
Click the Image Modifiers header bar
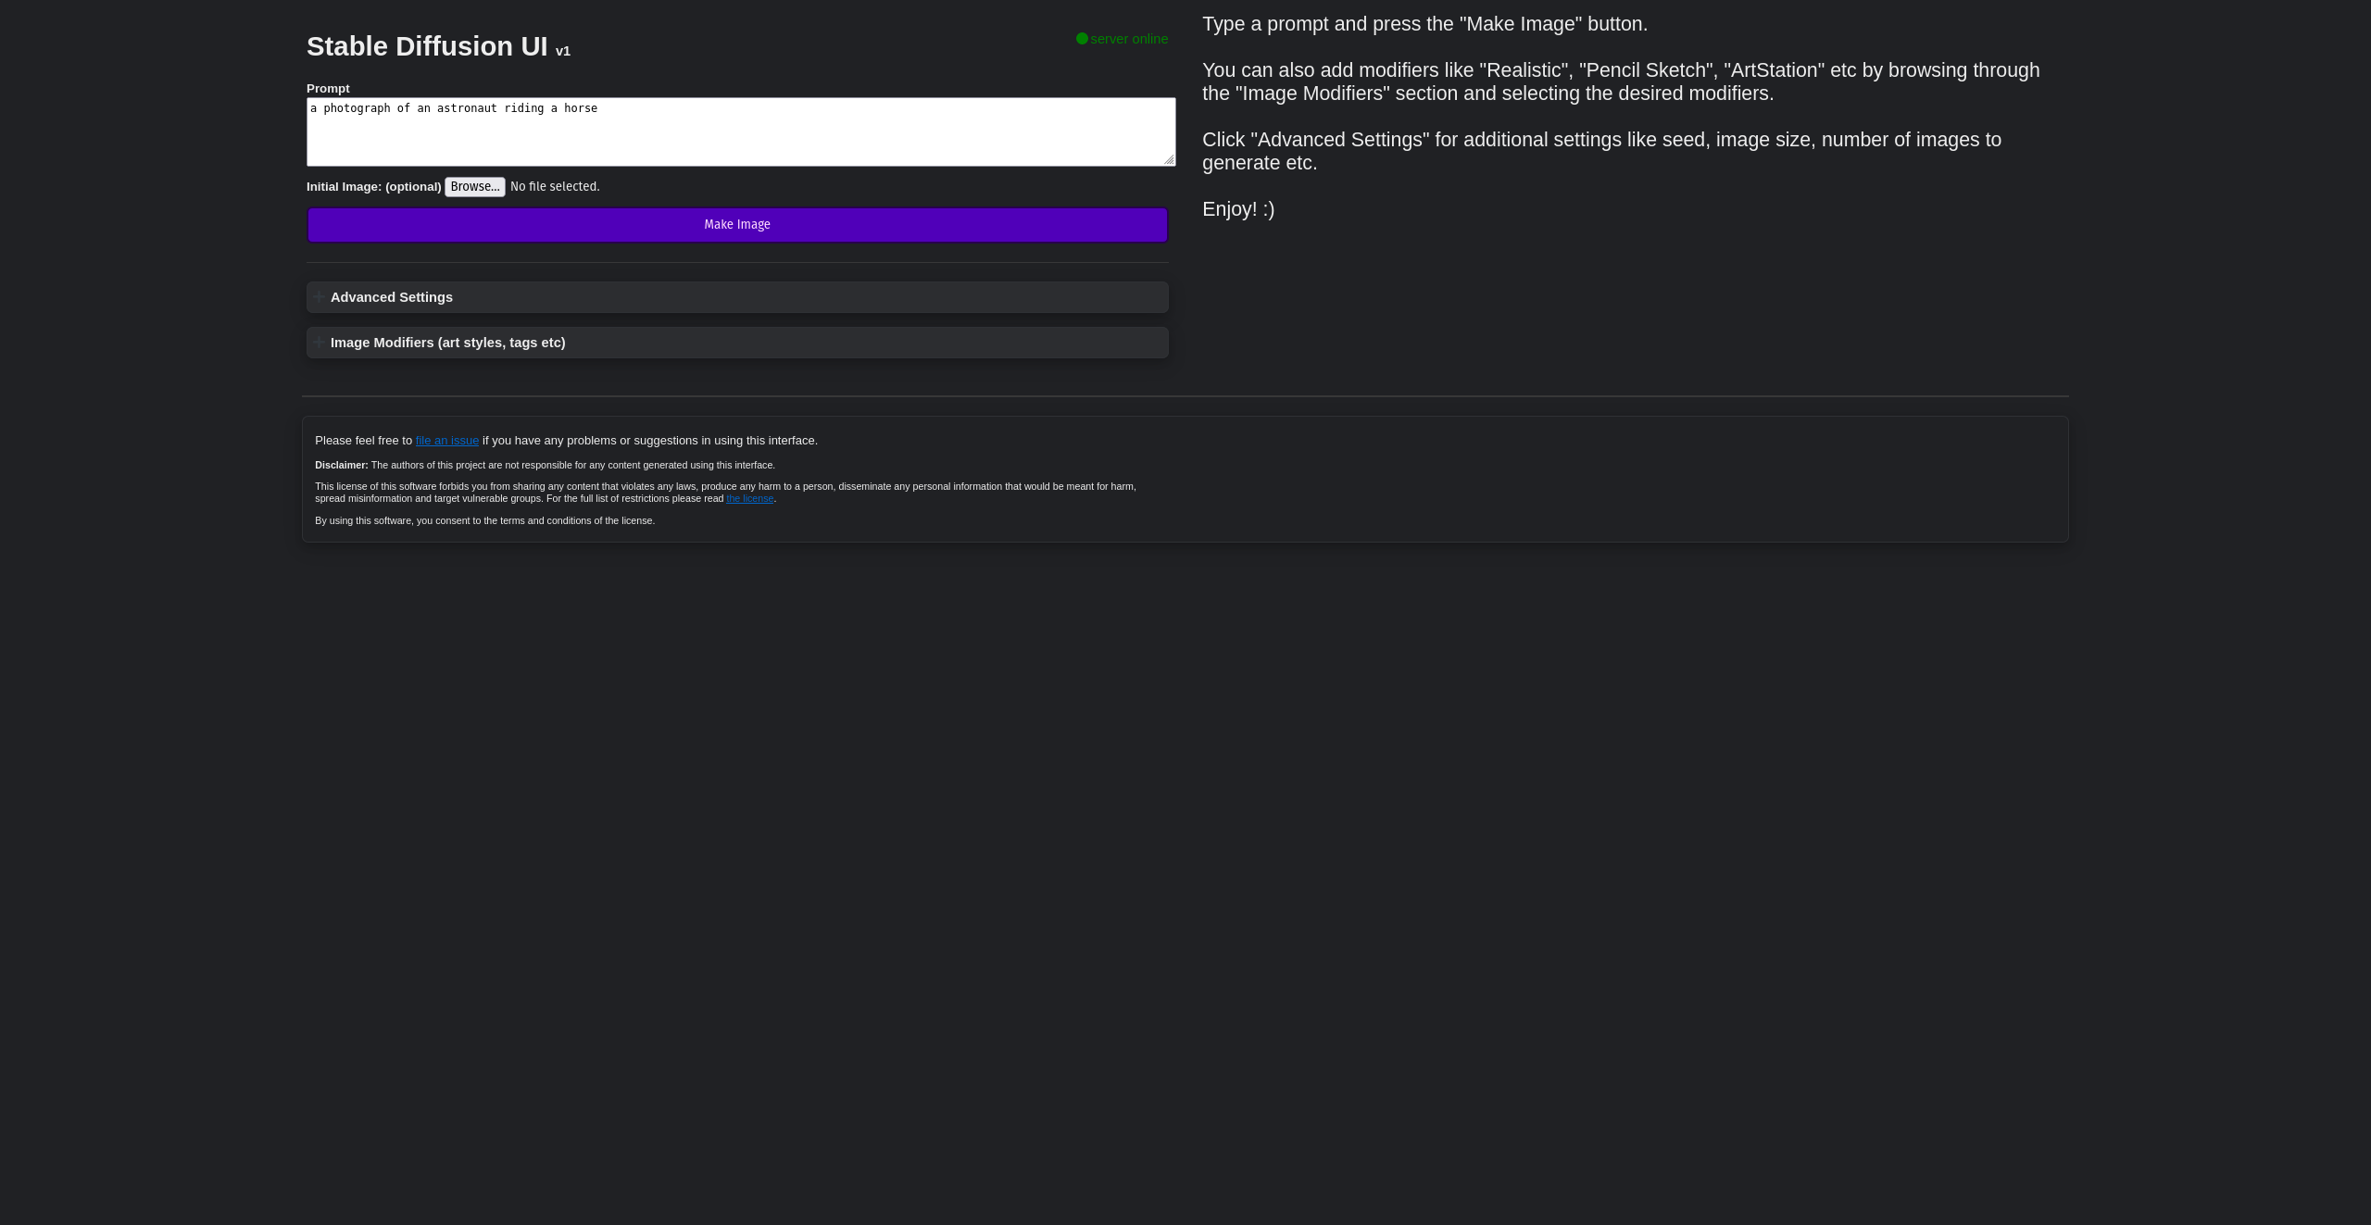pyautogui.click(x=736, y=342)
